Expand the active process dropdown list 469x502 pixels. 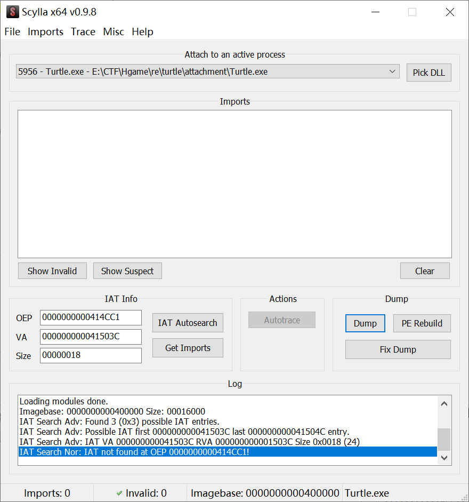(392, 71)
